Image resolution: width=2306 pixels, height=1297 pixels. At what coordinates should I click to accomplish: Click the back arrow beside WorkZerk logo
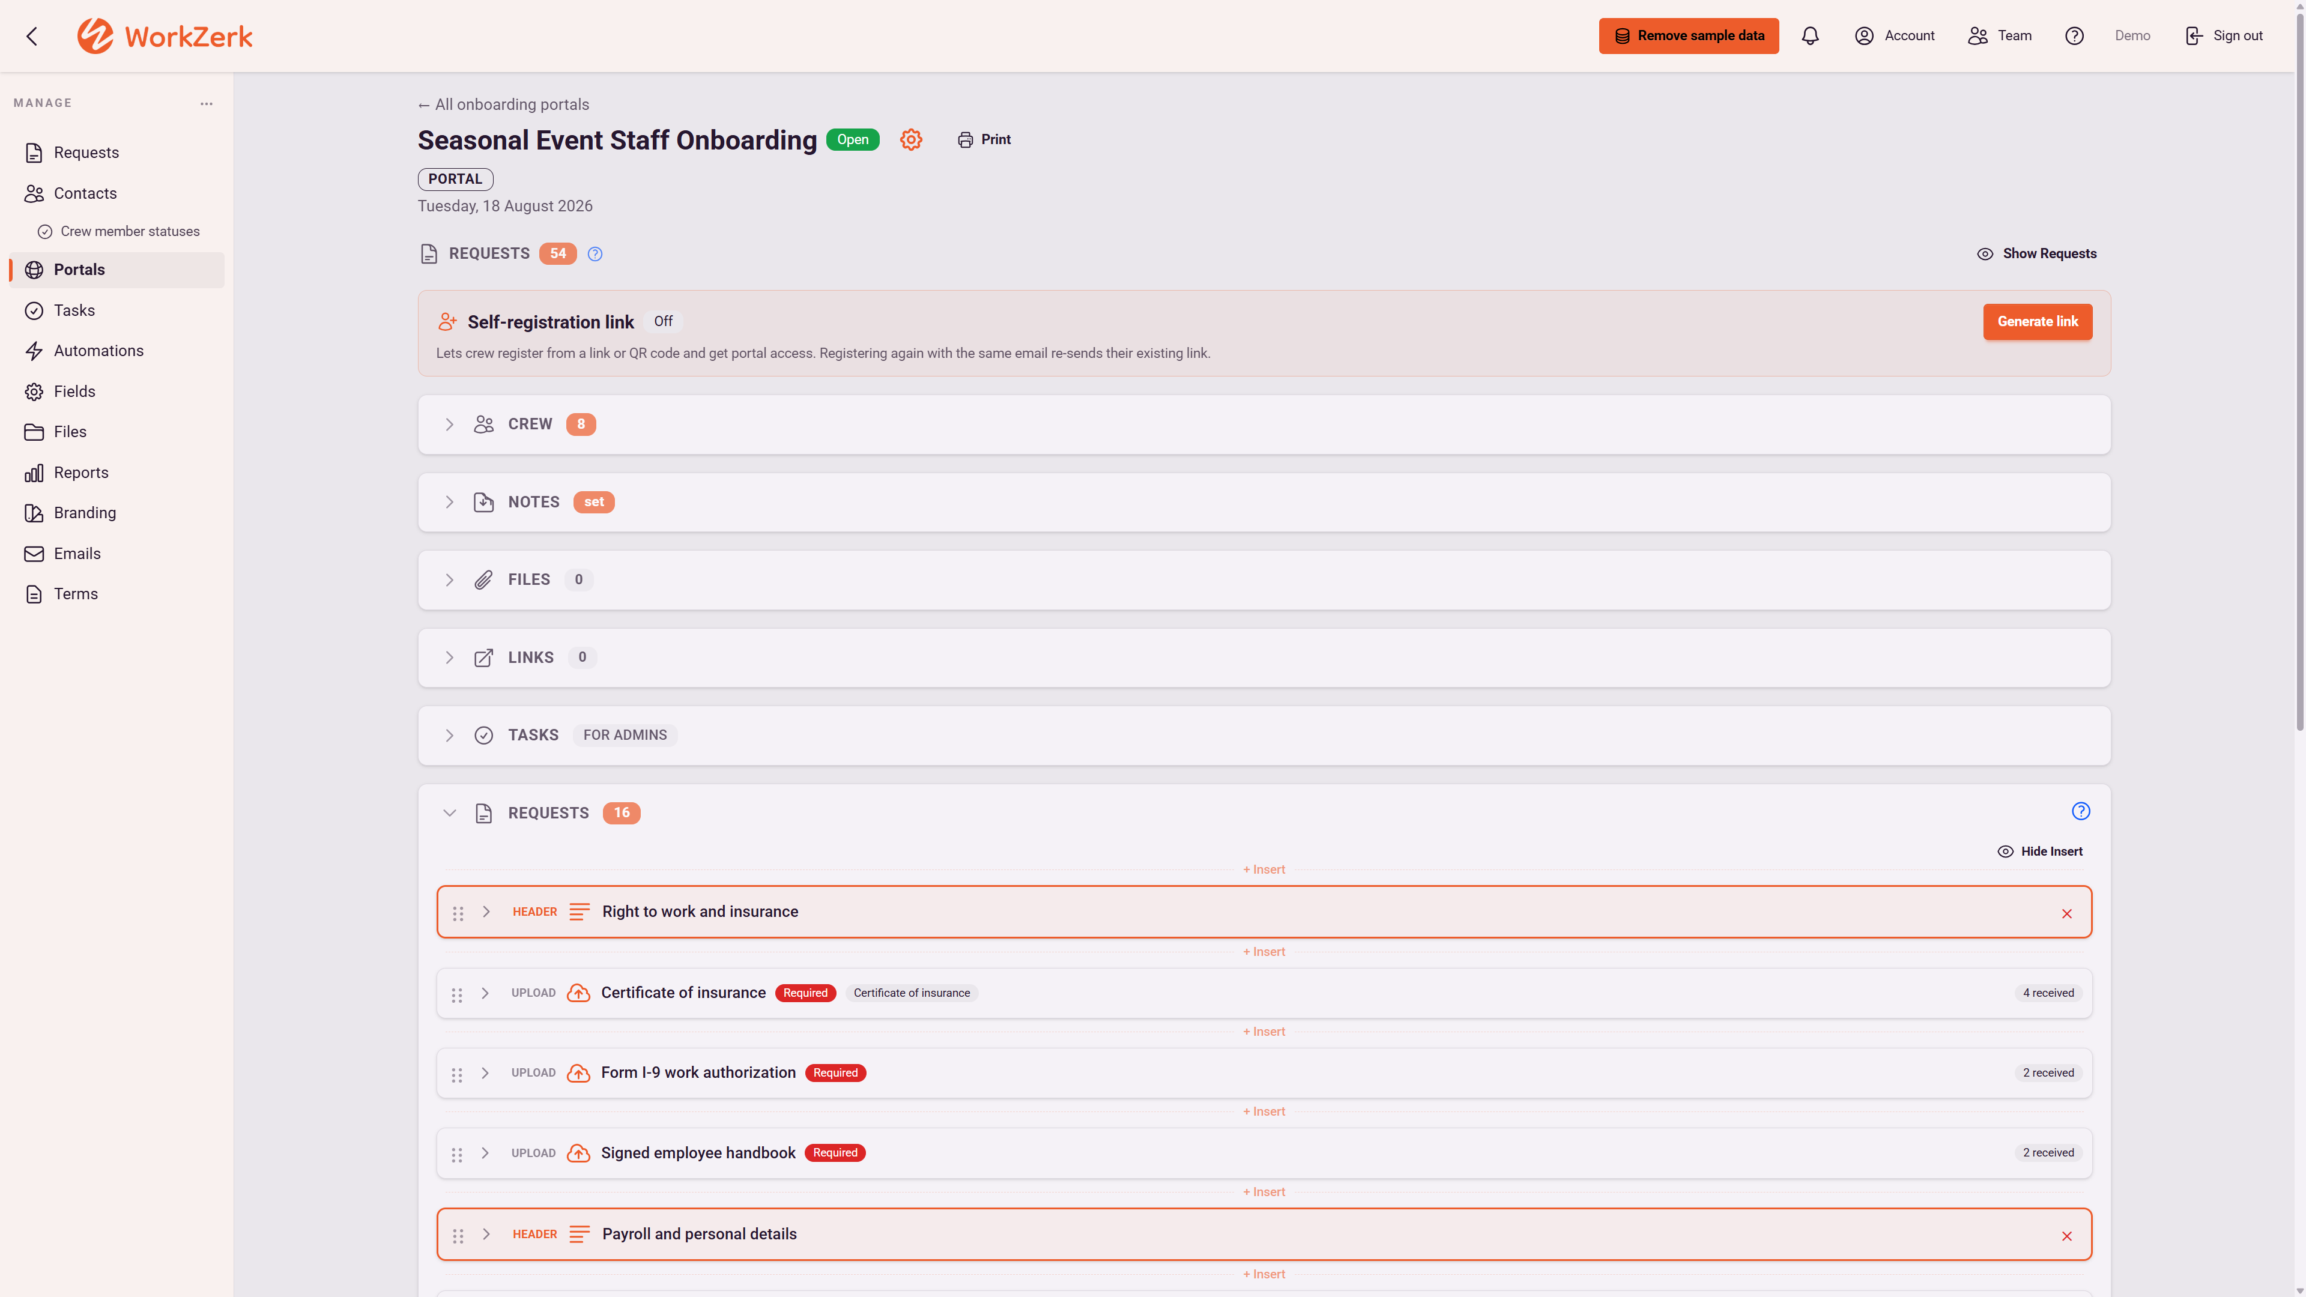pos(32,36)
